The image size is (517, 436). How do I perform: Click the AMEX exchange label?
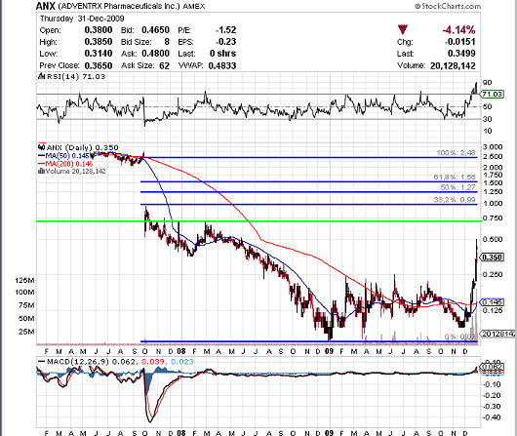pos(194,6)
